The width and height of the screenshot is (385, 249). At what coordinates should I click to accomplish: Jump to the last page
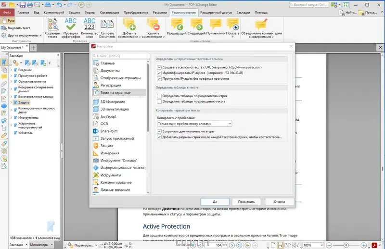click(239, 245)
